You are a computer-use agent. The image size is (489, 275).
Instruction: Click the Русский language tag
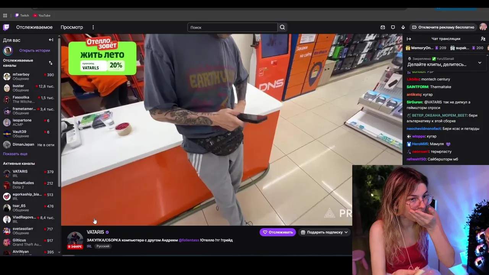pyautogui.click(x=103, y=246)
